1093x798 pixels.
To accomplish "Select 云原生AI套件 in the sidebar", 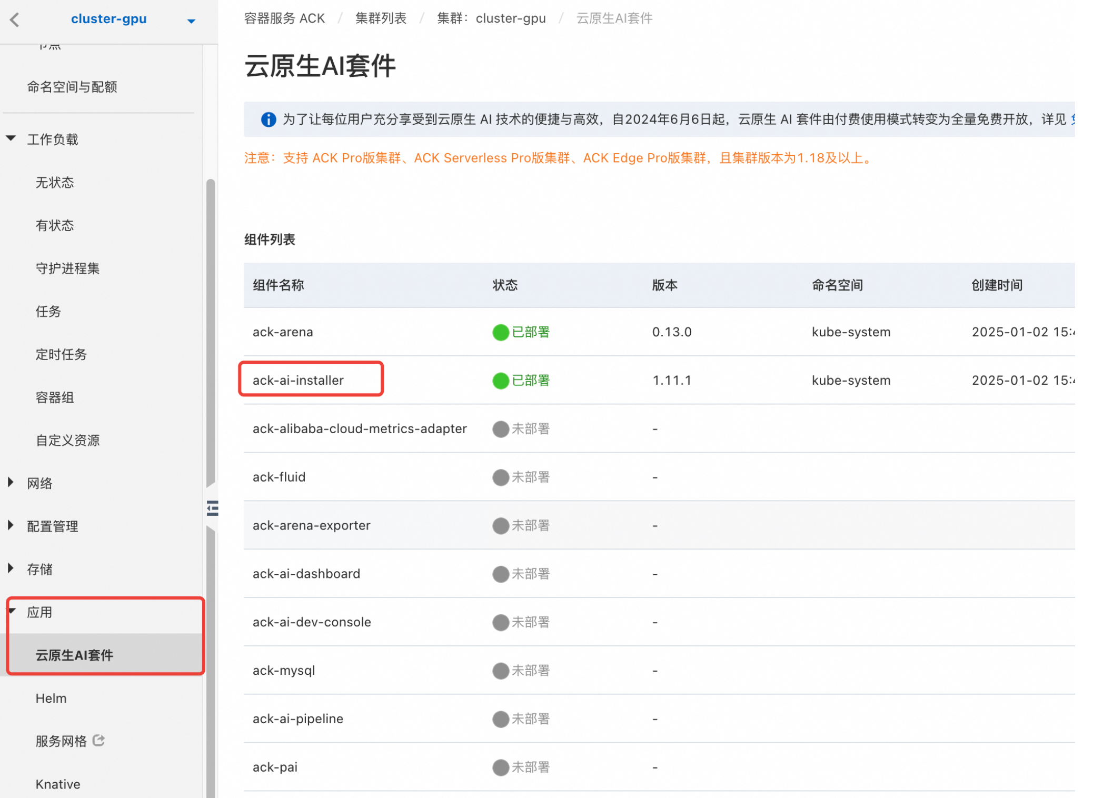I will (74, 655).
